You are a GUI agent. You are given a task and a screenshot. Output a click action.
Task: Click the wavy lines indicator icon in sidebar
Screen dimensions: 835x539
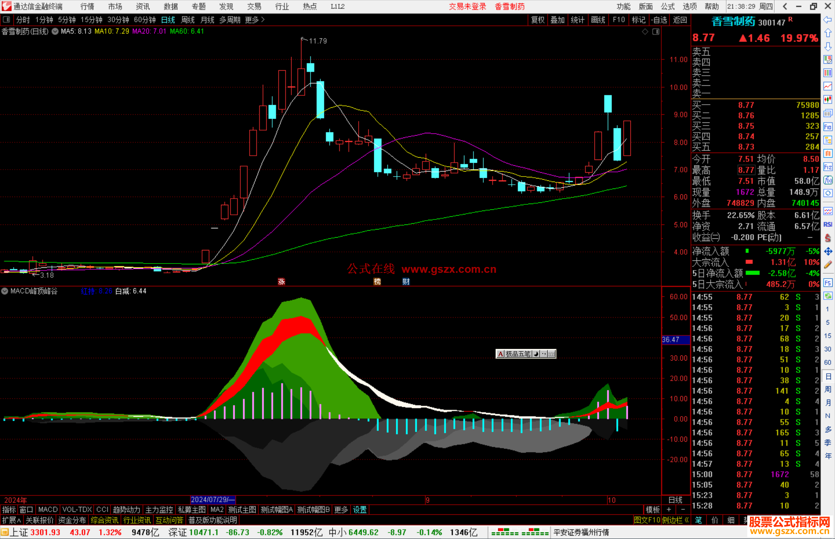pos(828,211)
